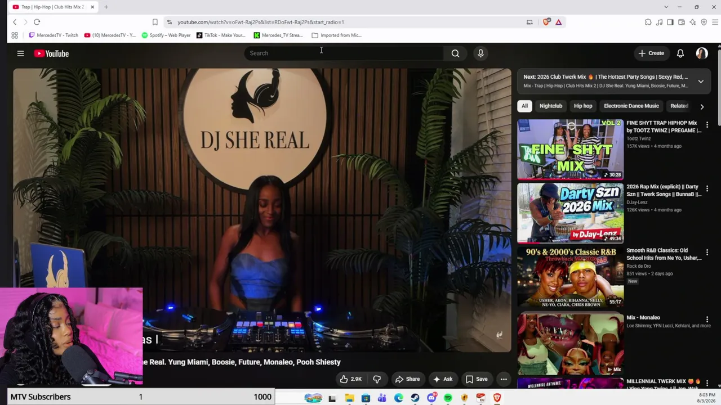Open Microsoft Edge from the taskbar
This screenshot has width=721, height=405.
tap(399, 398)
